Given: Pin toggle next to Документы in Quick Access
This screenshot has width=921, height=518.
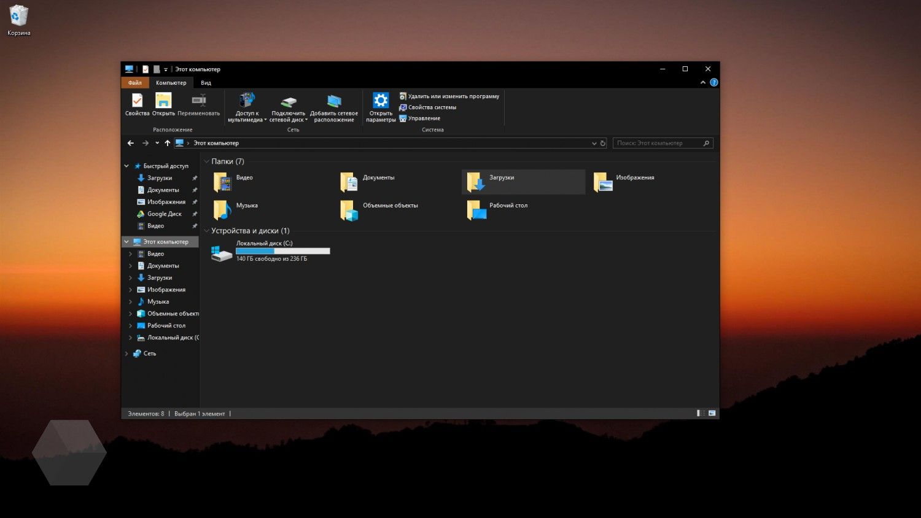Looking at the screenshot, I should pos(194,190).
